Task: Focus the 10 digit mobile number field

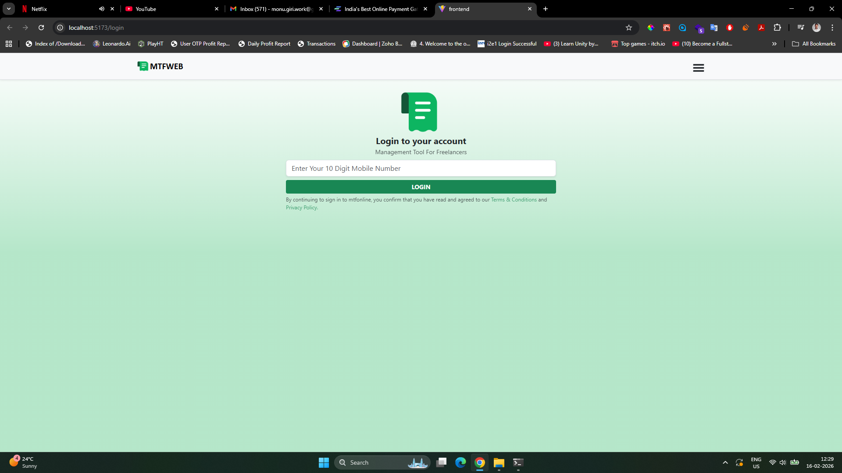Action: (421, 168)
